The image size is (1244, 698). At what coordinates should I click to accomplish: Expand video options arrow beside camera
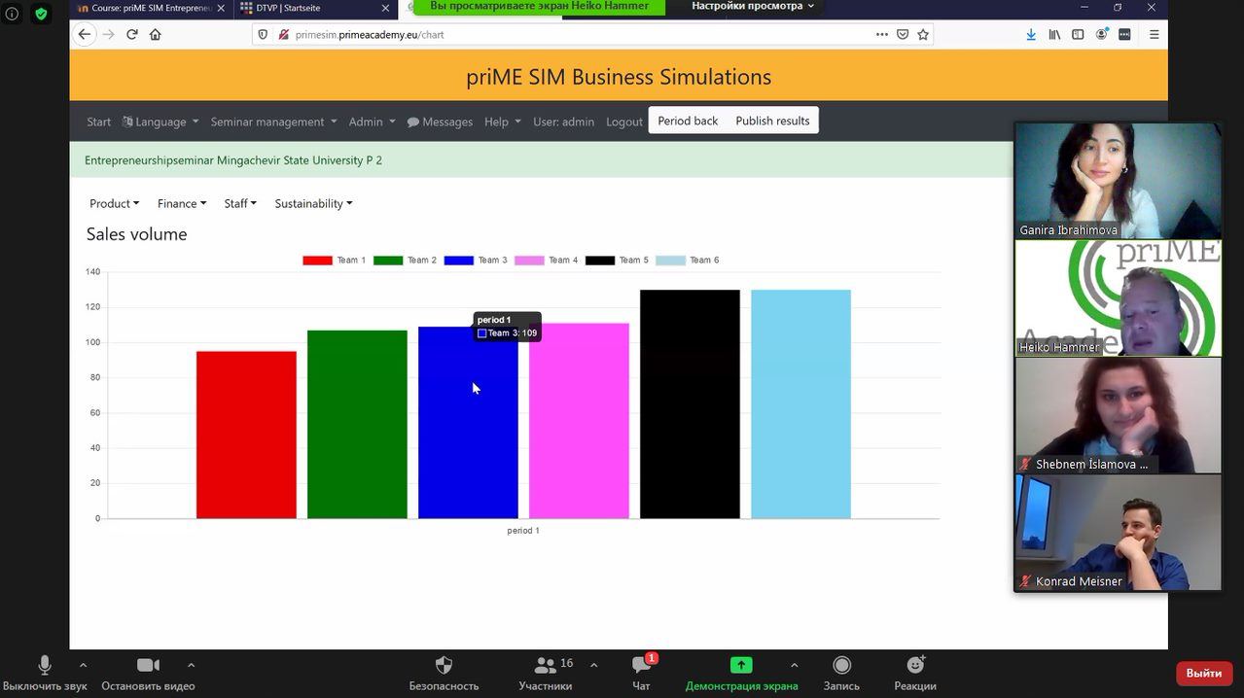point(191,665)
